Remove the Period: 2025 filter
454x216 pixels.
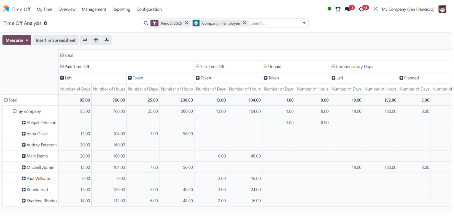(x=187, y=23)
